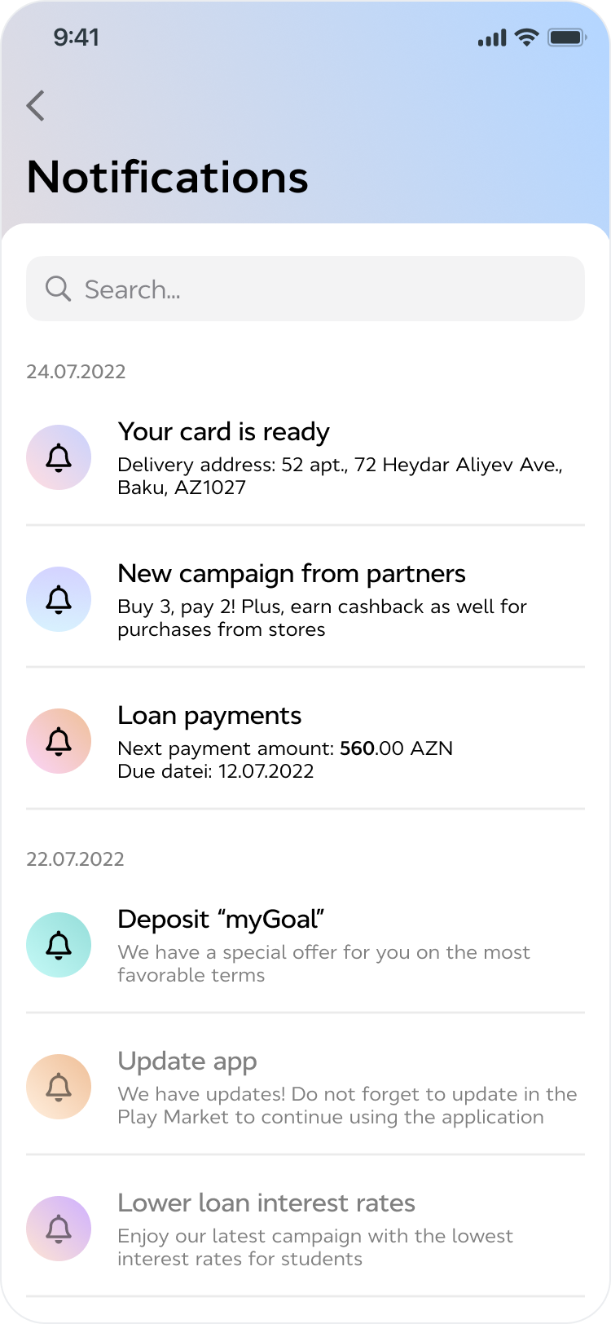Tap the 560.00 AZN payment amount text
The image size is (611, 1324).
pos(396,748)
